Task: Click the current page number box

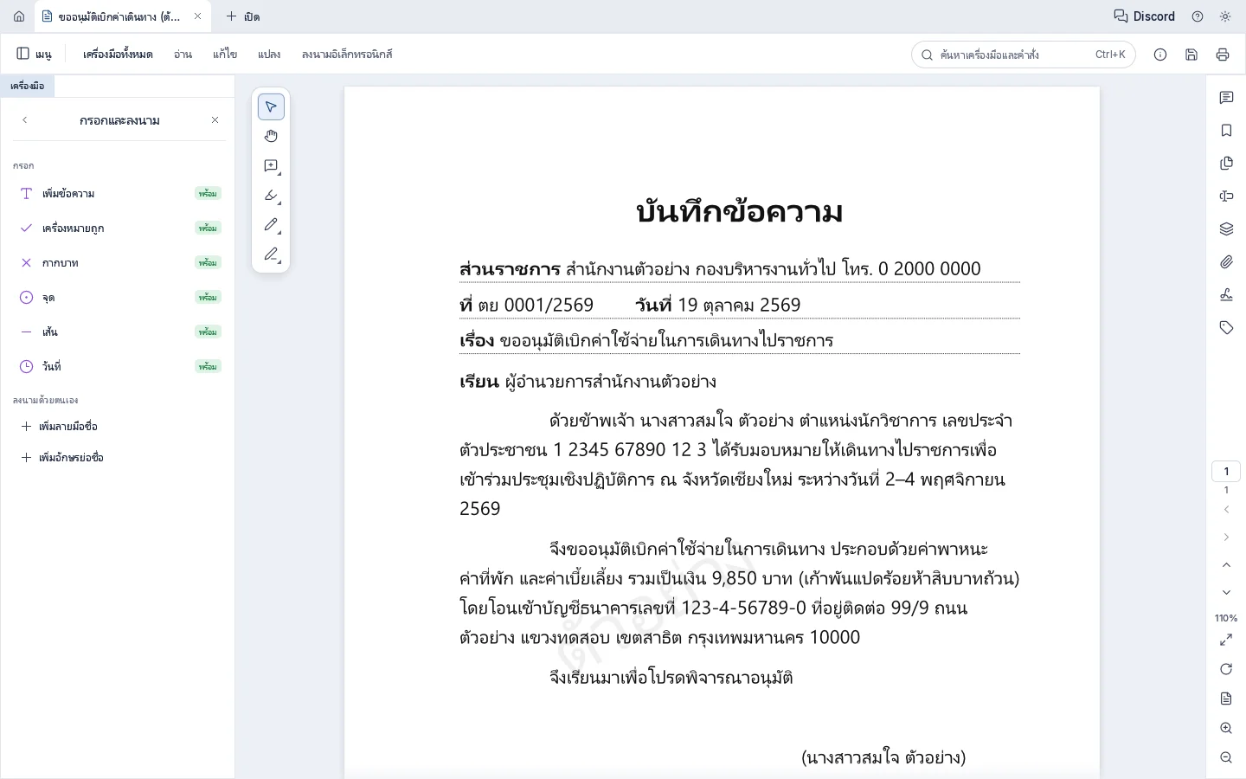Action: tap(1226, 472)
